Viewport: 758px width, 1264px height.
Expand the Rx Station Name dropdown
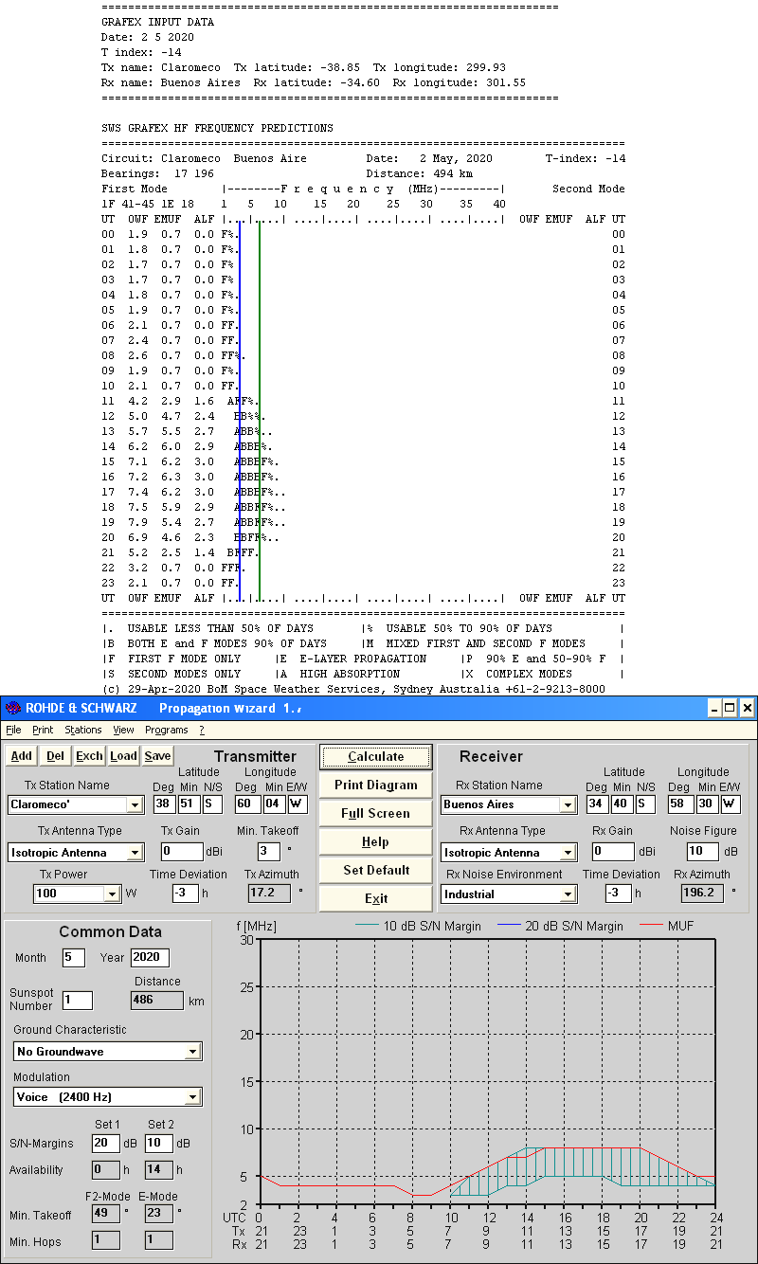(568, 804)
